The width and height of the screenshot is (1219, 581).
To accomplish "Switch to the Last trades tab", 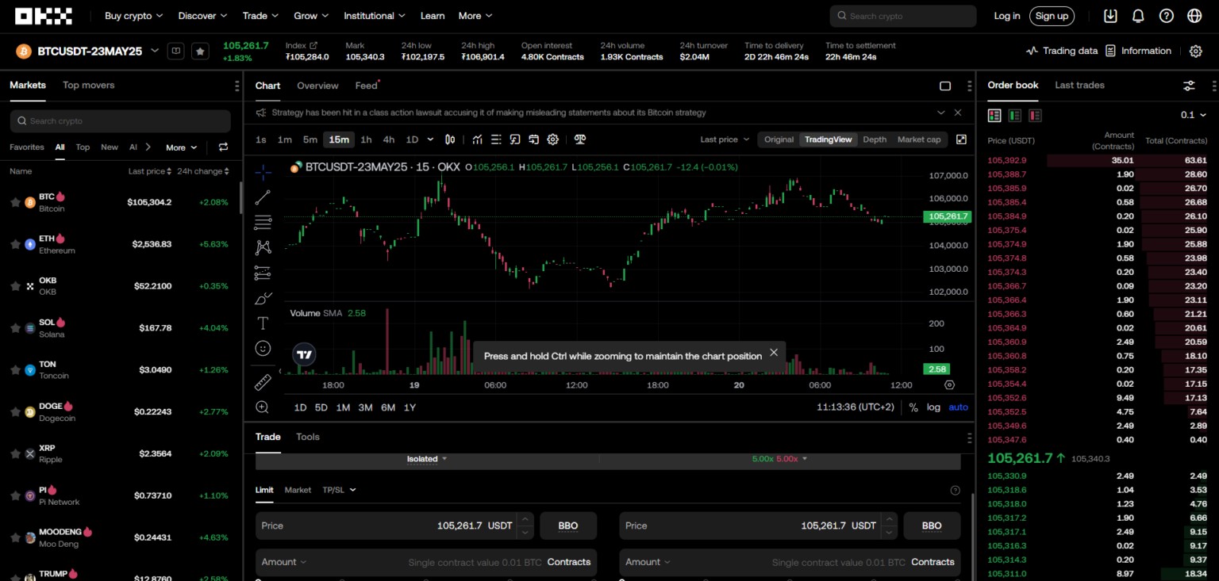I will tap(1079, 85).
